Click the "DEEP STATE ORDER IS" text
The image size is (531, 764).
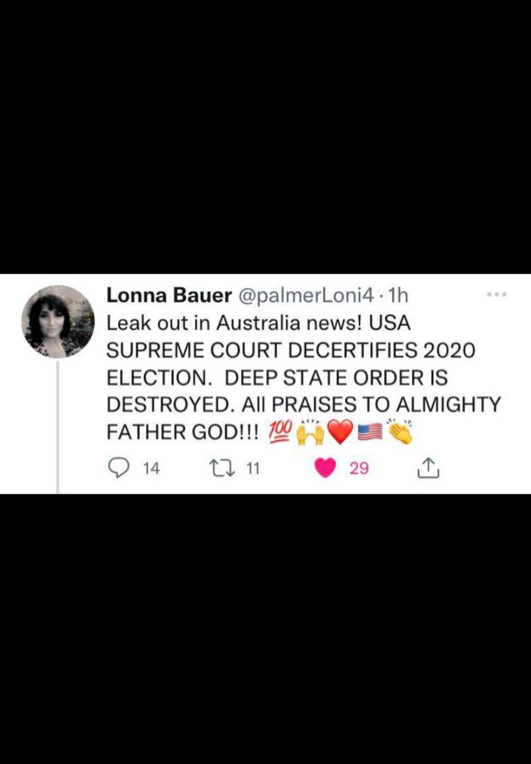coord(336,378)
